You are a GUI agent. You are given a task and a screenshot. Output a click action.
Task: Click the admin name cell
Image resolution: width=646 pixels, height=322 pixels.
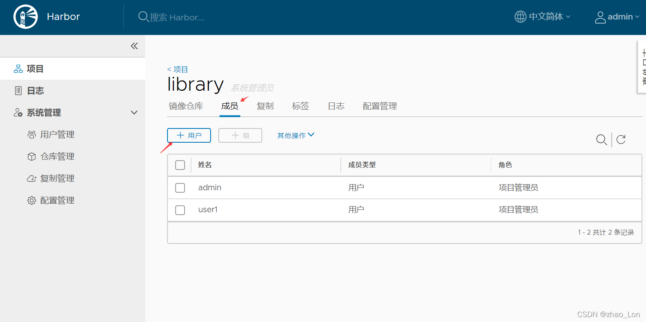click(x=210, y=187)
